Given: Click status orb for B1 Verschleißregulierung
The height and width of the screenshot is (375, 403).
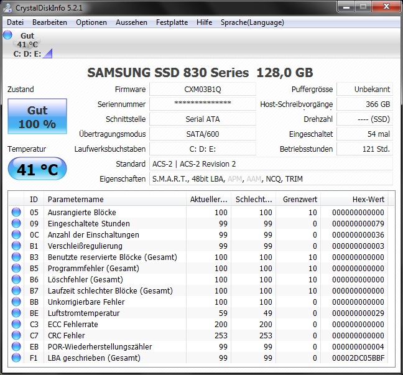Looking at the screenshot, I should (16, 246).
